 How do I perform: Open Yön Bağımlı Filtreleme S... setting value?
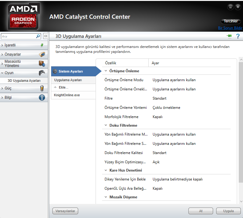click(174, 144)
